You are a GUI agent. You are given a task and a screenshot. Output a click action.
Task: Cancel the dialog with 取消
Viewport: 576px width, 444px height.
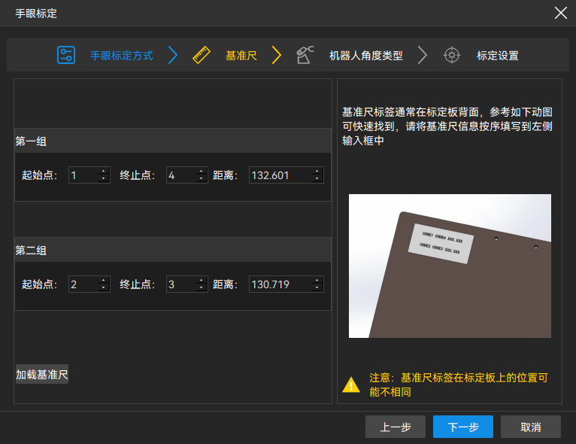[531, 427]
